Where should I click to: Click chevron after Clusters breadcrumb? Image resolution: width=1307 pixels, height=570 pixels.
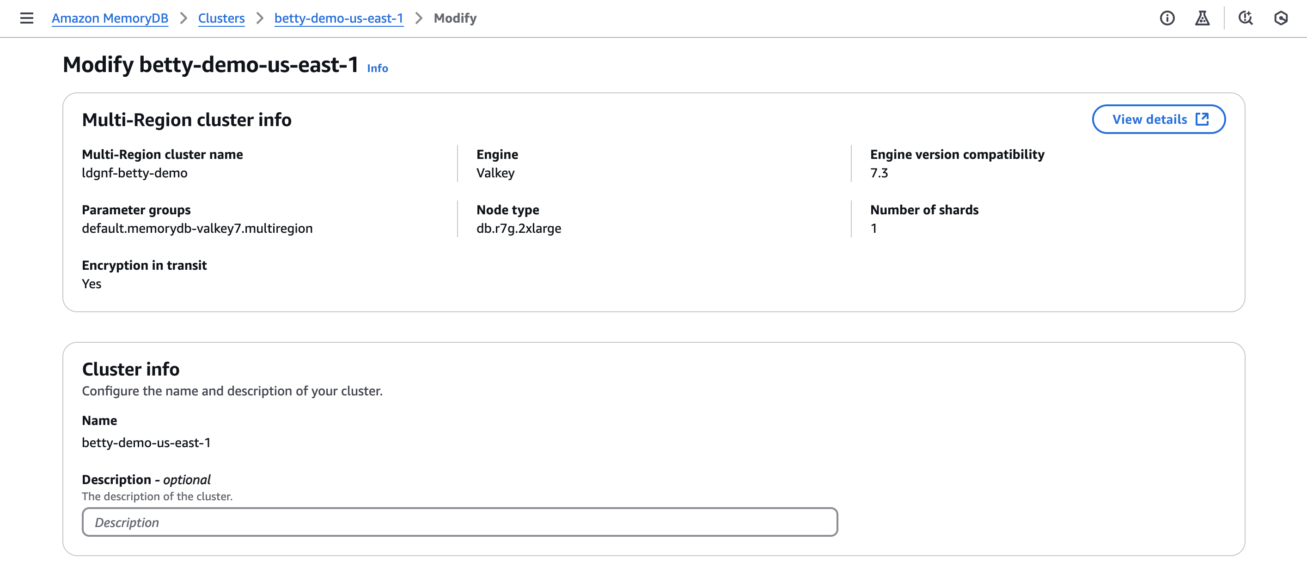click(260, 18)
